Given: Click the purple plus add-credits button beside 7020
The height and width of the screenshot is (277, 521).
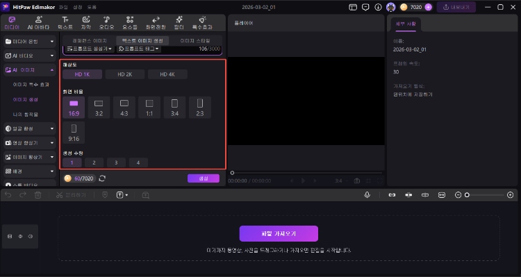Looking at the screenshot, I should 429,7.
